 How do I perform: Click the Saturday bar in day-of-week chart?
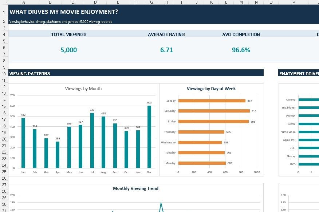[x=214, y=111]
